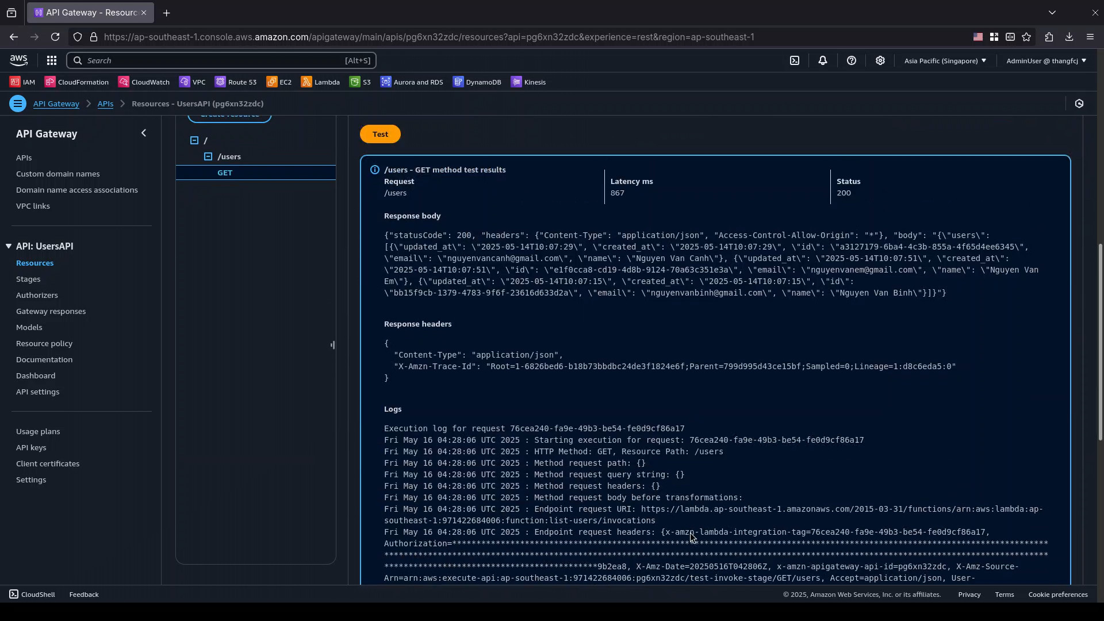Click the info icon in test results

click(x=375, y=170)
